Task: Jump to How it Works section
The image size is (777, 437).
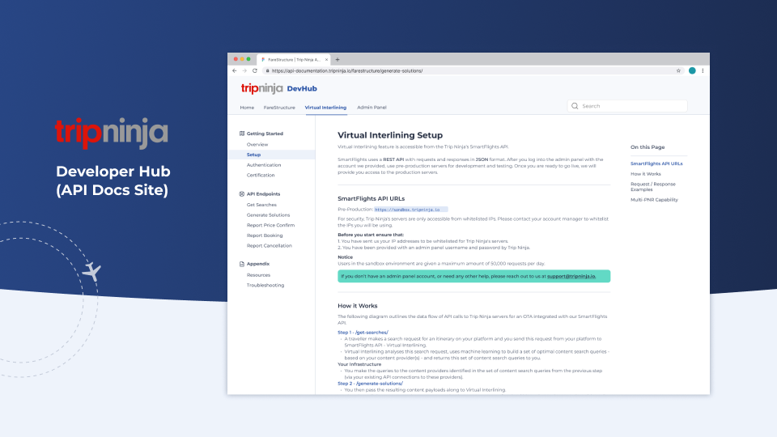Action: [x=644, y=174]
